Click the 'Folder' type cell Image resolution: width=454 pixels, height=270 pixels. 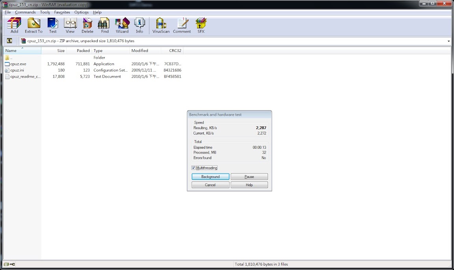[x=99, y=57]
